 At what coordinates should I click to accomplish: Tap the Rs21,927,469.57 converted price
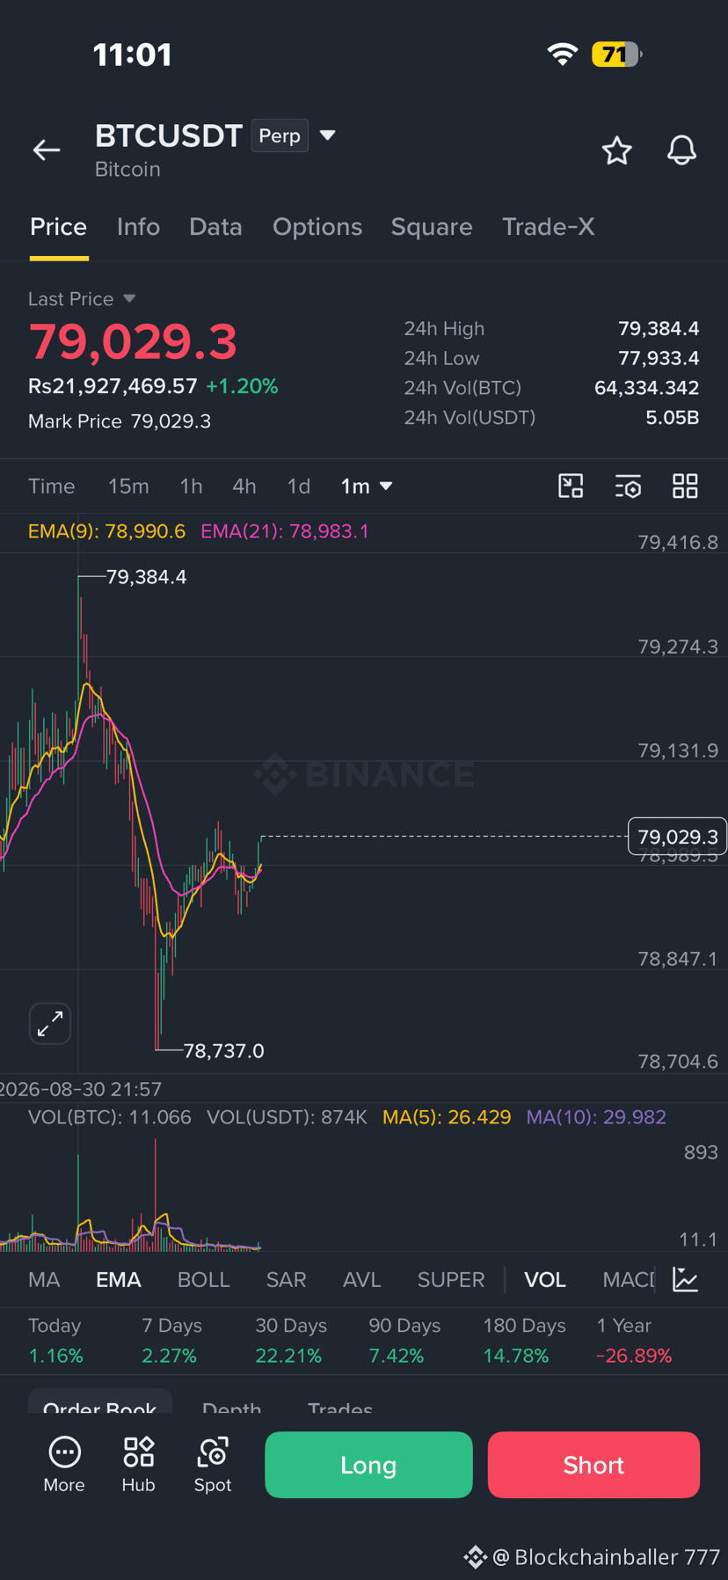click(113, 386)
